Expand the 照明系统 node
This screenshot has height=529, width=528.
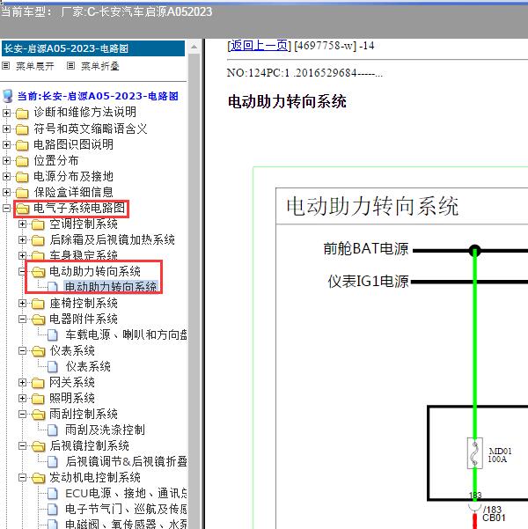(x=22, y=399)
